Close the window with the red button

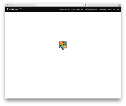point(7,5)
